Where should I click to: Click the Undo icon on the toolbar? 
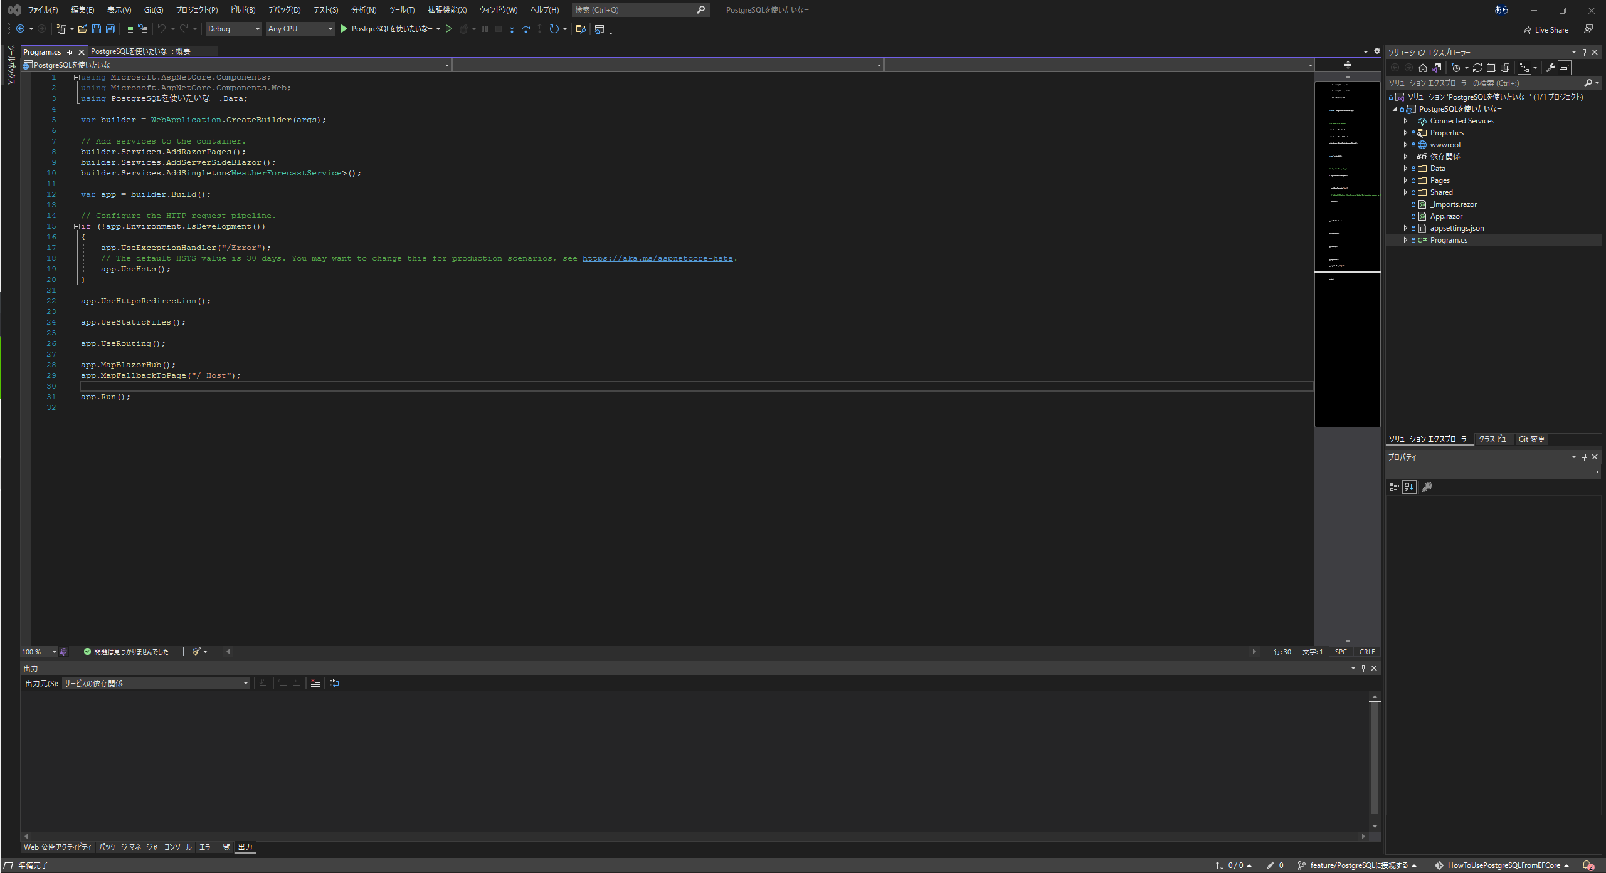[161, 29]
